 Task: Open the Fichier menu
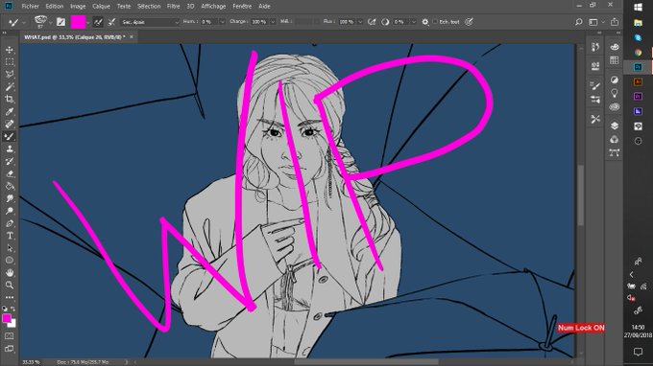[30, 7]
